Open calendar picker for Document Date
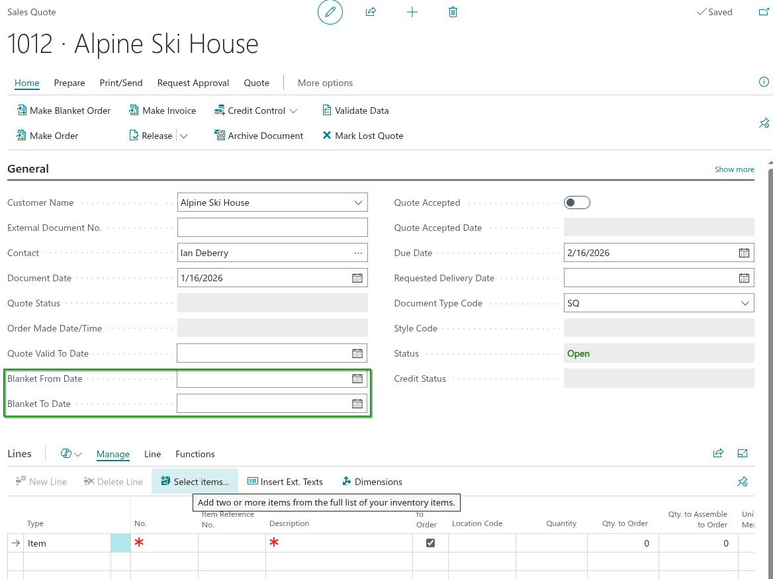 pyautogui.click(x=357, y=278)
